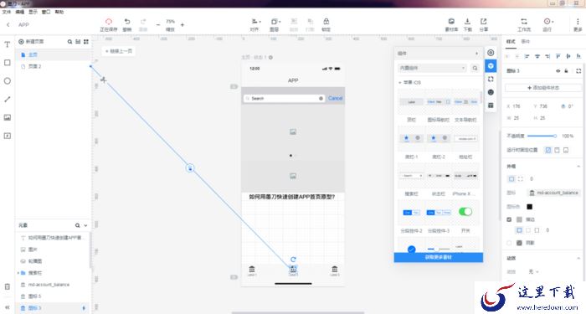Open the template page tab icon
Image resolution: width=586 pixels, height=314 pixels.
coord(491,106)
